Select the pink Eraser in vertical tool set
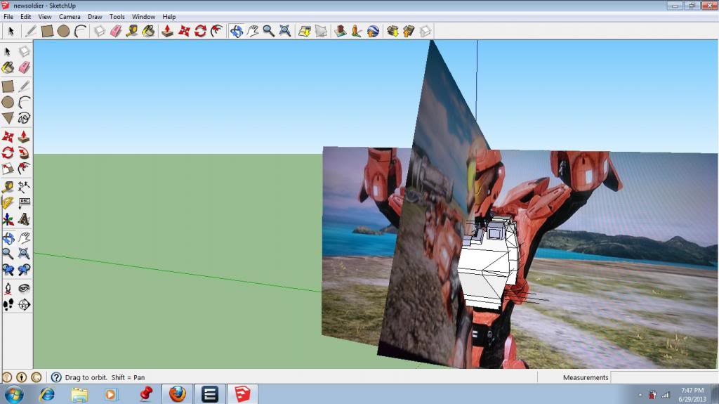This screenshot has width=719, height=404. (25, 68)
